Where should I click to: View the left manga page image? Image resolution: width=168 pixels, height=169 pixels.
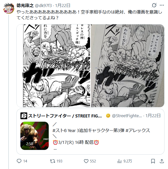(53, 66)
